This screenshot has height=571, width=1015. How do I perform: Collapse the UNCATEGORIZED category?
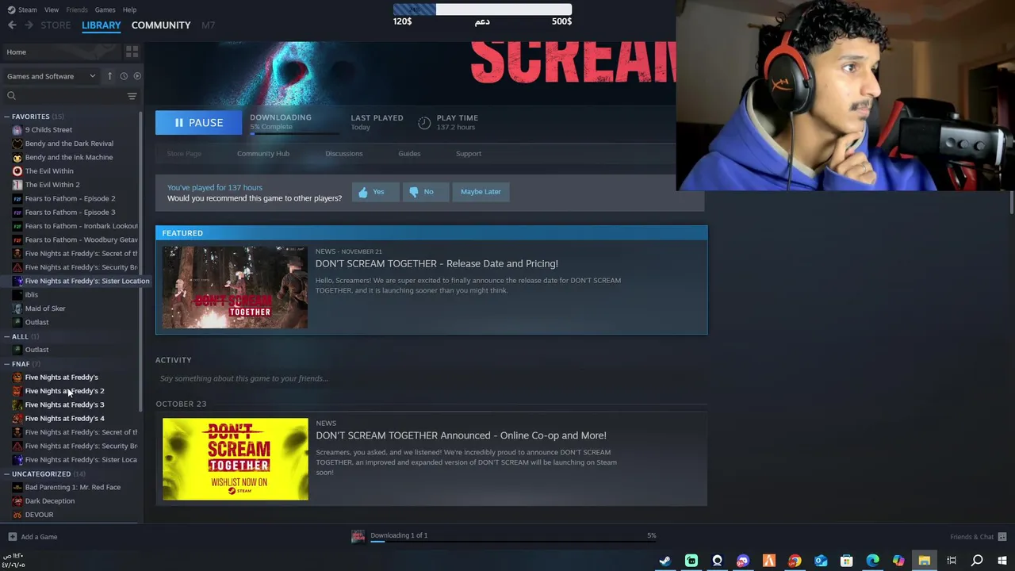coord(6,473)
